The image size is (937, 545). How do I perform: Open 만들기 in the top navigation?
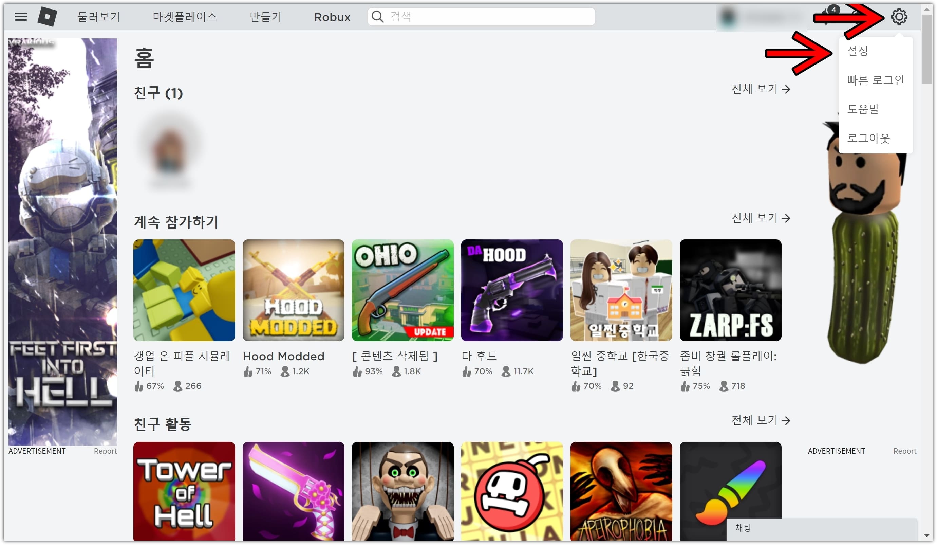(x=265, y=17)
